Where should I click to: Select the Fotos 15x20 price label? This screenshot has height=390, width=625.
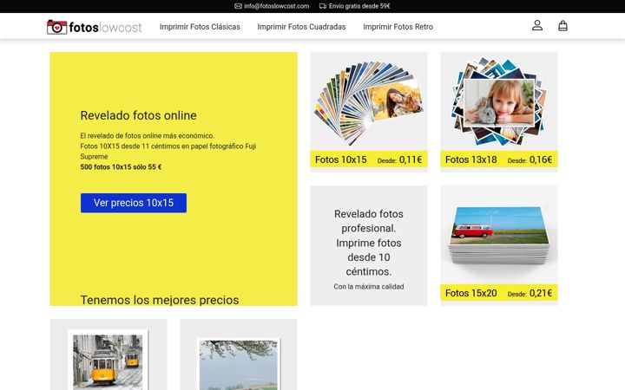click(x=498, y=293)
